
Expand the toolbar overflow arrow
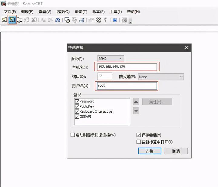point(130,21)
